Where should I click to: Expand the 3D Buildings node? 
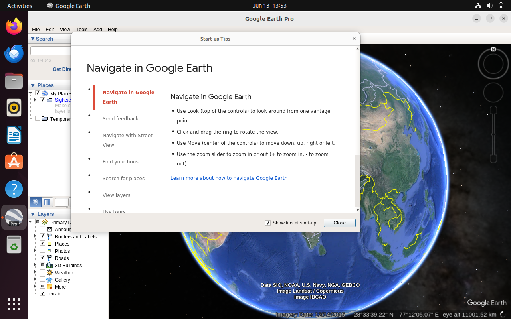35,265
